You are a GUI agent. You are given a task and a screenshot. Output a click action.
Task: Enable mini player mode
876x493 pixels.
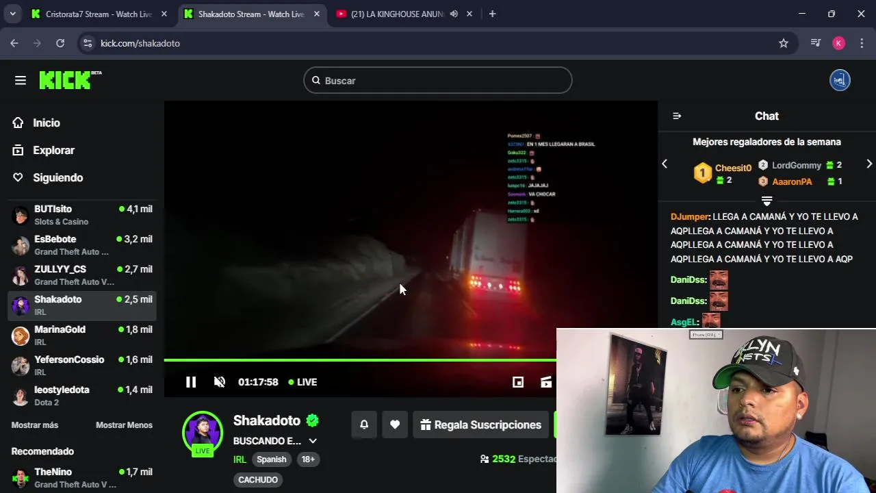click(x=518, y=382)
